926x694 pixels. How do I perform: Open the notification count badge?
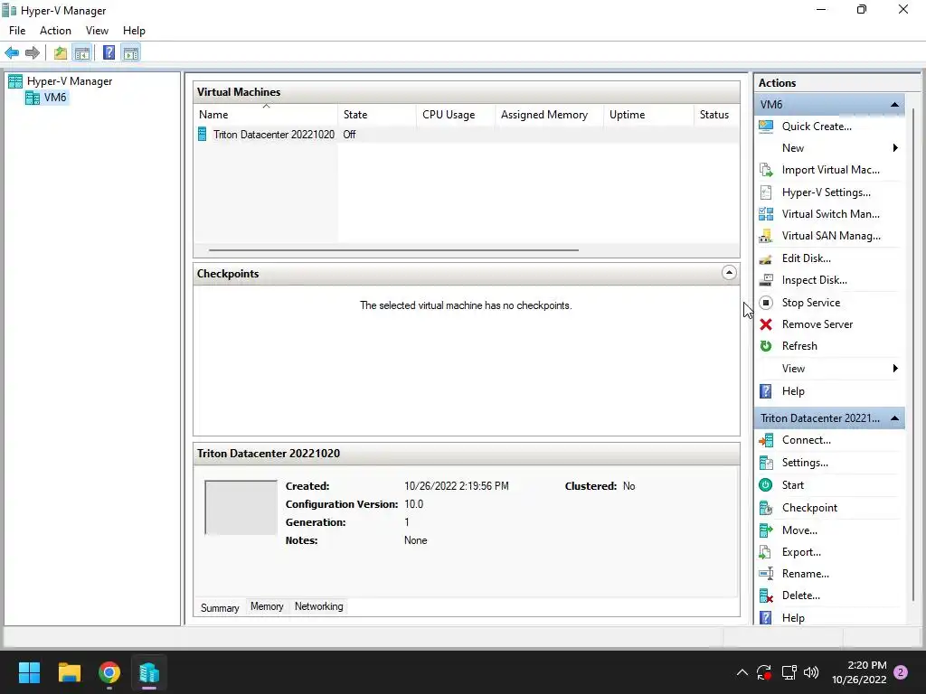[902, 672]
